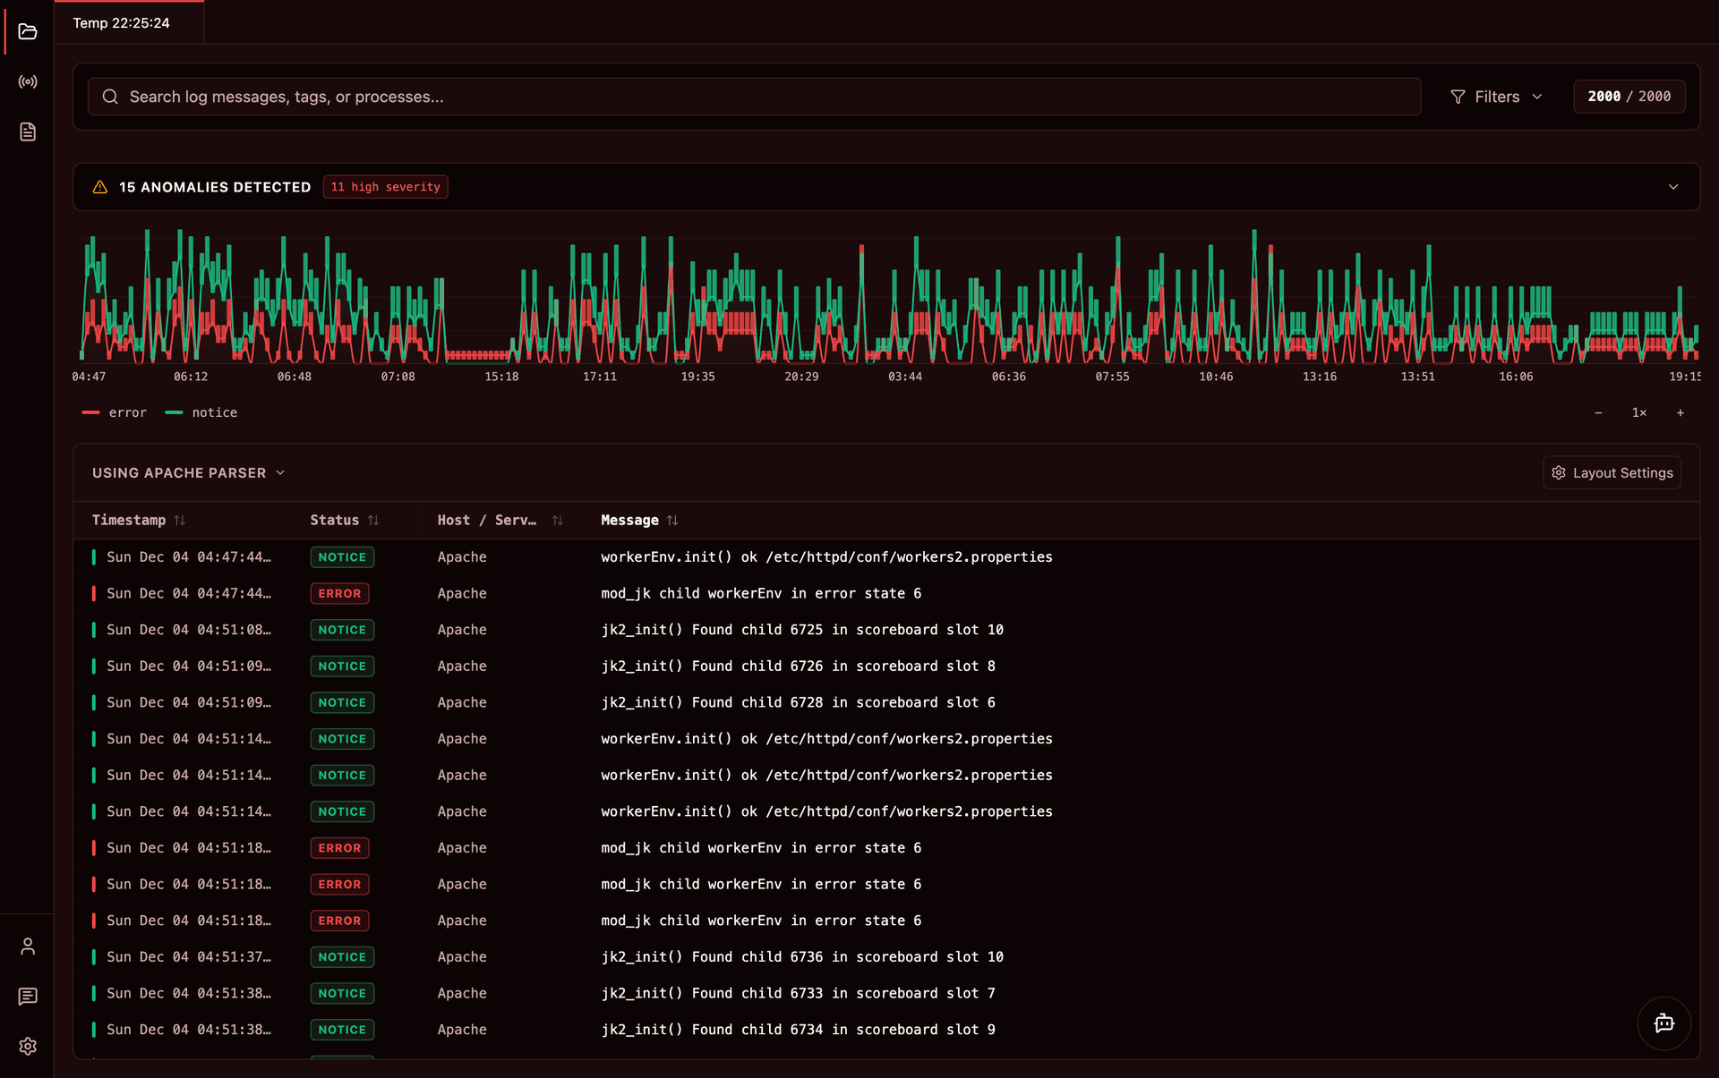Viewport: 1719px width, 1078px height.
Task: Click the 15:18 time marker on chart
Action: point(501,377)
